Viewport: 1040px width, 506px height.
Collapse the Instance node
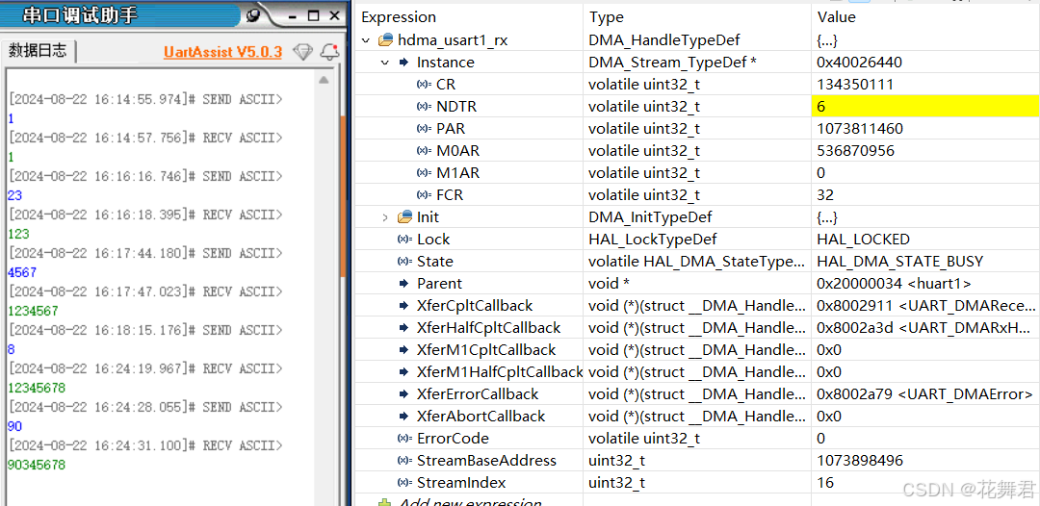pyautogui.click(x=384, y=63)
